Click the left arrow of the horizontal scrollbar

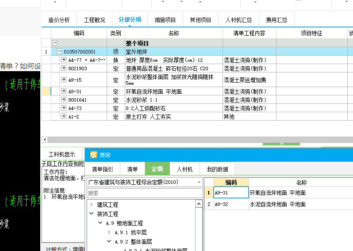45,140
